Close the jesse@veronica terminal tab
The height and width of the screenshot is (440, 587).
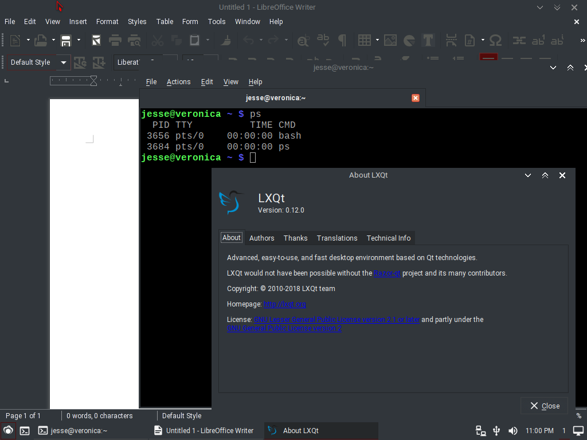(416, 98)
